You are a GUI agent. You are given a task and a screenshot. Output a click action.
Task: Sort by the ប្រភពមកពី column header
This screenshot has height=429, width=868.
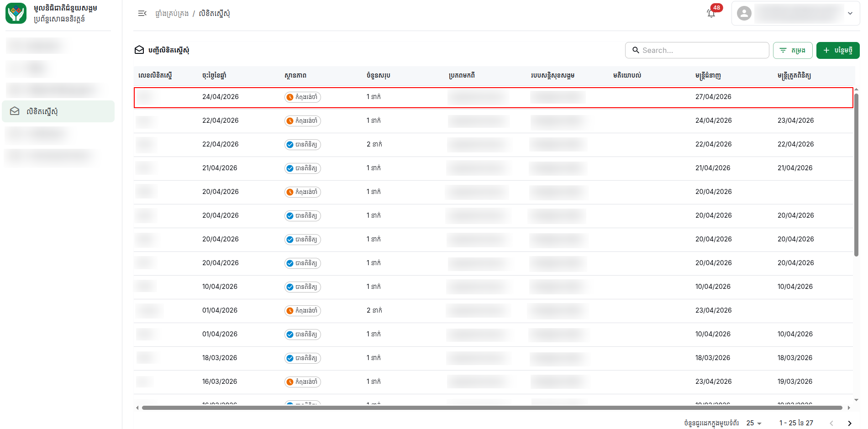[462, 75]
